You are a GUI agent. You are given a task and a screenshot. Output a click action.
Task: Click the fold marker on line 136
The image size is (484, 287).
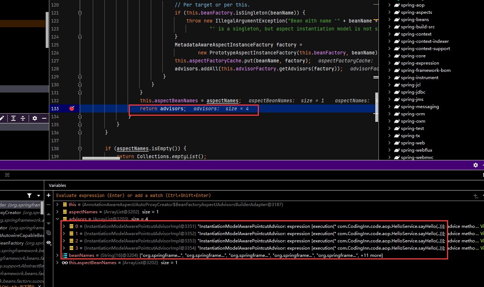[80, 132]
